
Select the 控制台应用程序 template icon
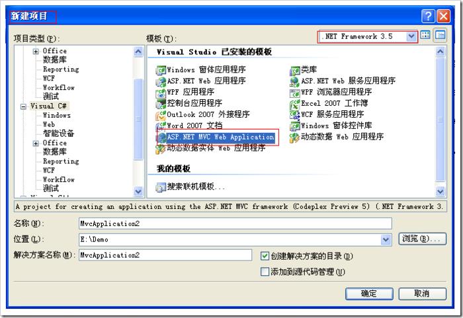pos(161,104)
